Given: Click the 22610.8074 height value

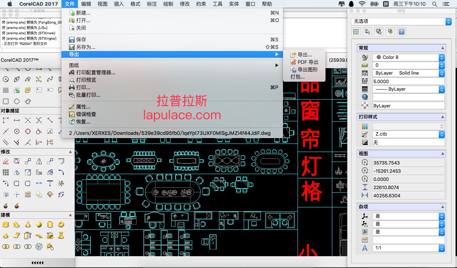Looking at the screenshot, I should 408,187.
